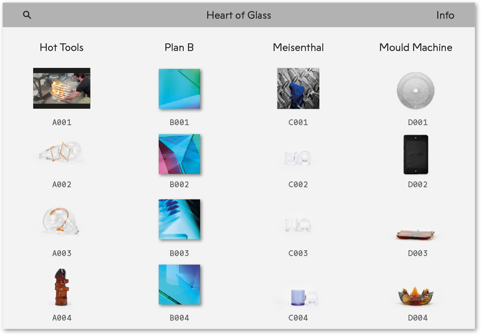Click the A002 label
481x335 pixels.
click(62, 184)
